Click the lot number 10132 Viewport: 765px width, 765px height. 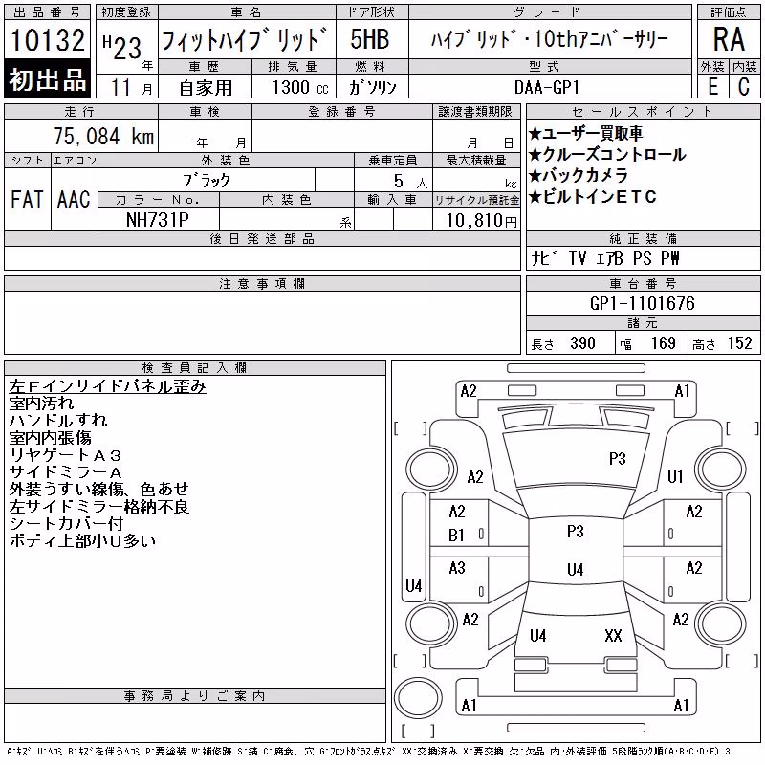(x=47, y=39)
